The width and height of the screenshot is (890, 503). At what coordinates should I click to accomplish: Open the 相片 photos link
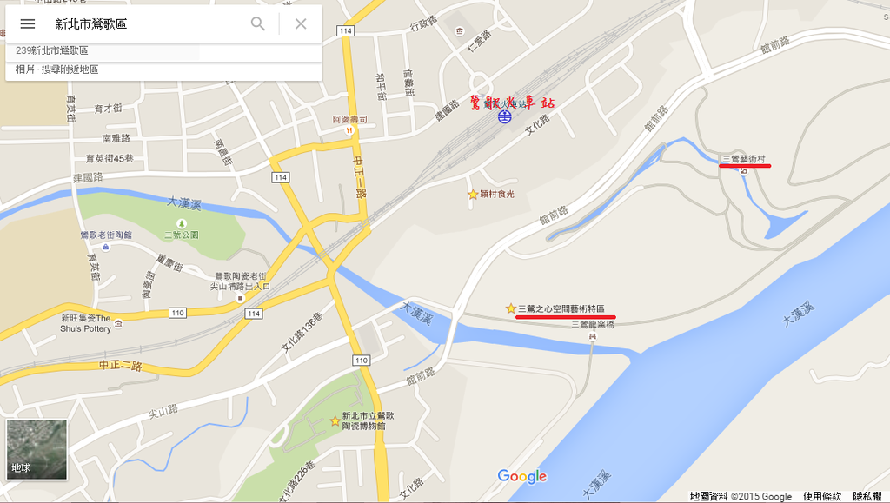pos(25,69)
